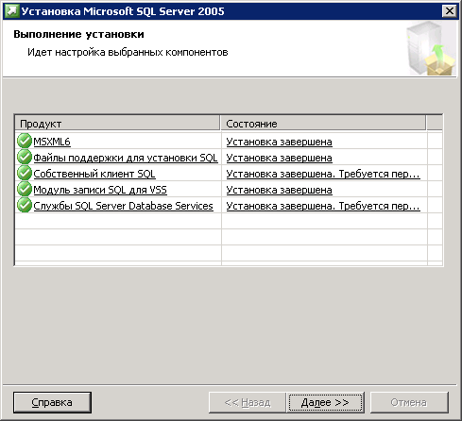This screenshot has width=462, height=421.
Task: Close the SQL Server 2005 setup window
Action: tap(450, 11)
